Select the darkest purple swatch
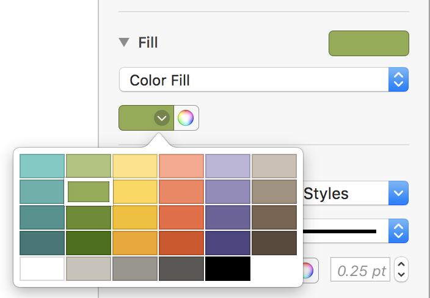Screen dimensions: 430x298 pos(228,243)
